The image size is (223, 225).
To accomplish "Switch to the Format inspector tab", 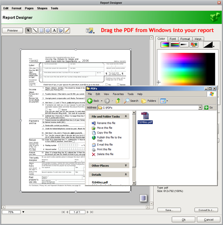I will pos(185,39).
